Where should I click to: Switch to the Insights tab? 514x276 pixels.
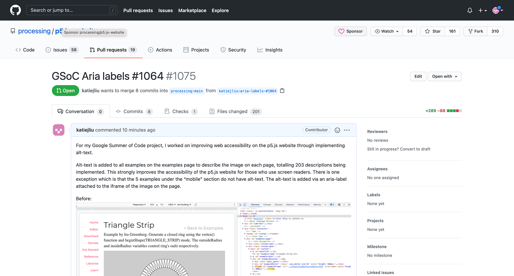tap(270, 50)
